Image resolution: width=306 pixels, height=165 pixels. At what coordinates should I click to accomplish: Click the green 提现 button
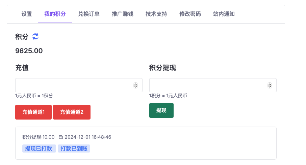pyautogui.click(x=161, y=110)
